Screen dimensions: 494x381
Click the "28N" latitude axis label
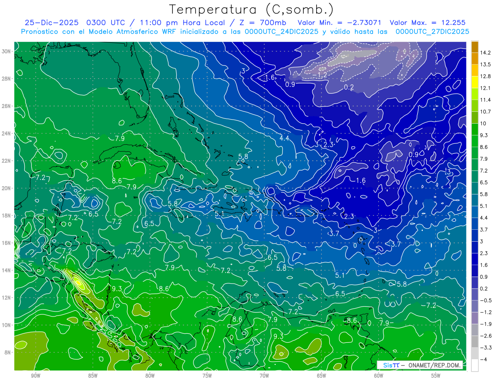pos(7,79)
